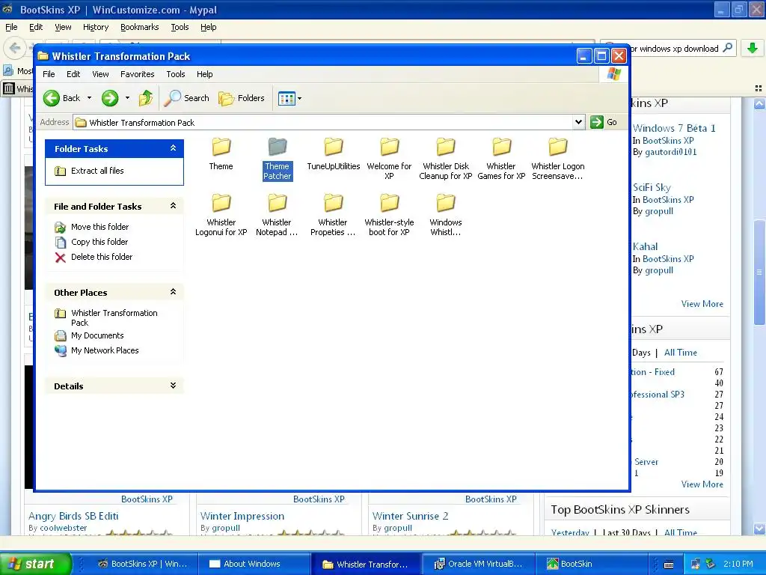
Task: Click the Explorer Back button
Action: [x=61, y=98]
